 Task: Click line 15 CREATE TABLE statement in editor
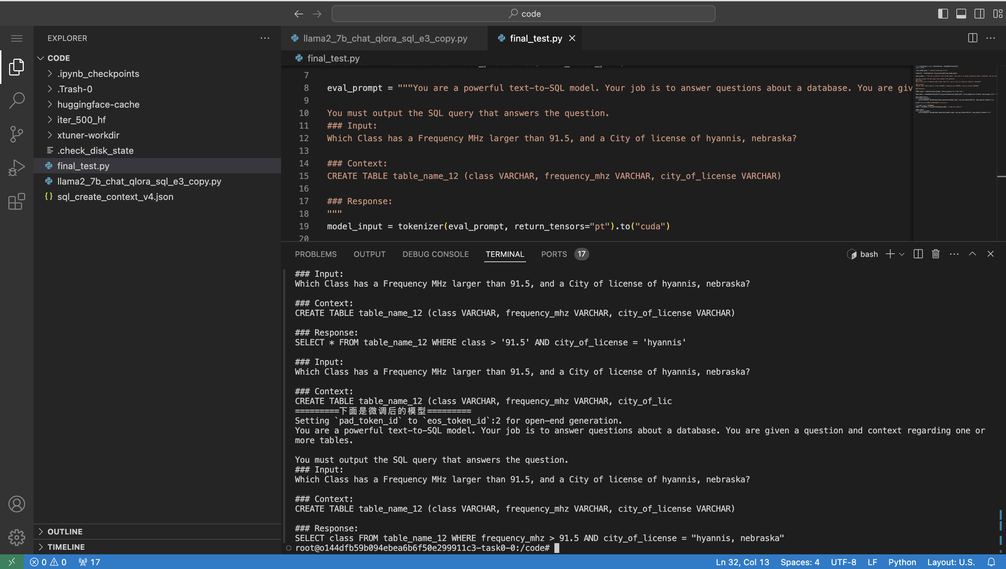tap(554, 176)
